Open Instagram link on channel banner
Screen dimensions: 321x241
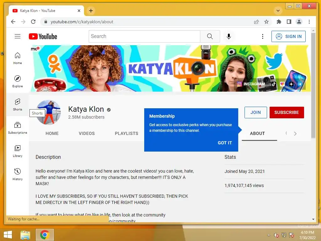click(x=251, y=84)
